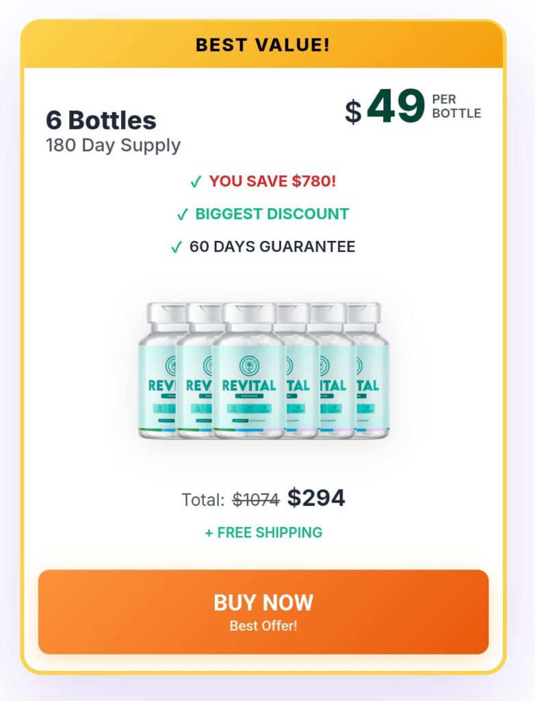The height and width of the screenshot is (701, 535).
Task: Click the checkmark beside 60 DAYS GUARANTEE
Action: (x=176, y=247)
